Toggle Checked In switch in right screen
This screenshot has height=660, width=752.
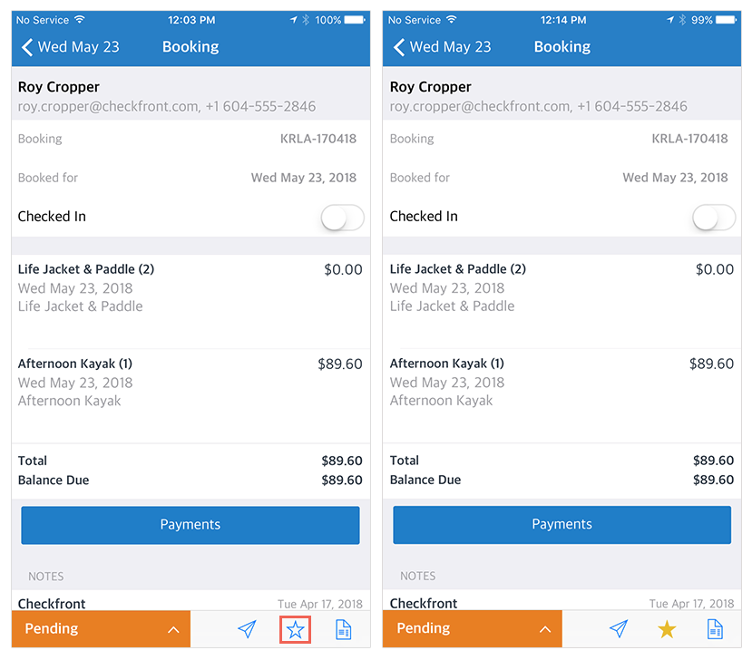[x=714, y=217]
